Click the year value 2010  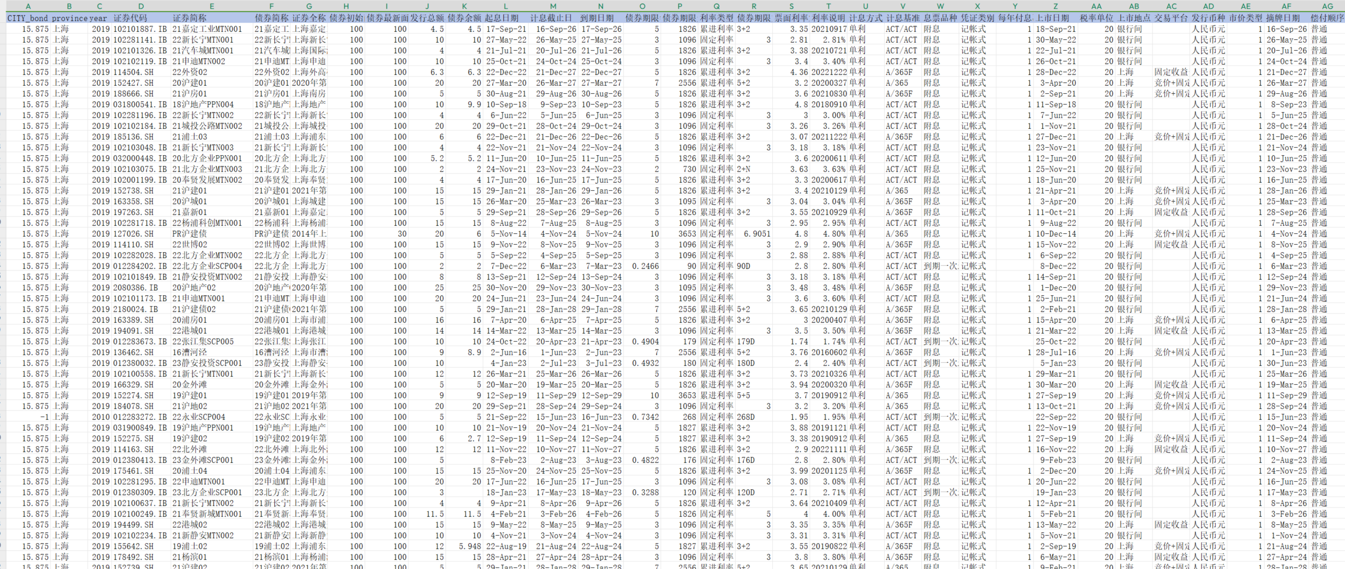click(100, 417)
